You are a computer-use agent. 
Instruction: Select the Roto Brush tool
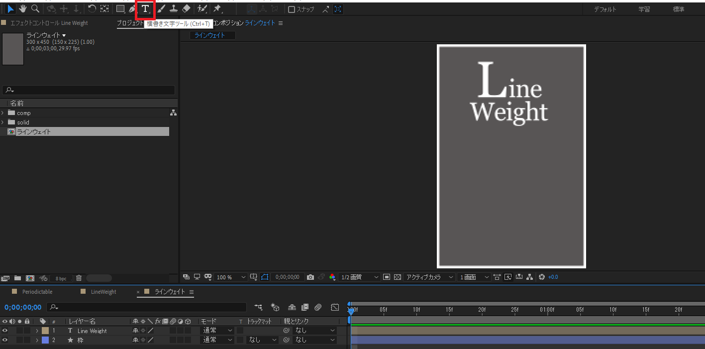(x=201, y=9)
